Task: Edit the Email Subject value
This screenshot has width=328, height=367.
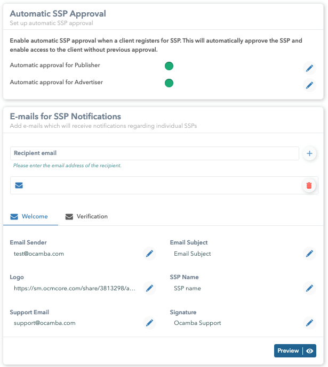Action: pyautogui.click(x=309, y=254)
